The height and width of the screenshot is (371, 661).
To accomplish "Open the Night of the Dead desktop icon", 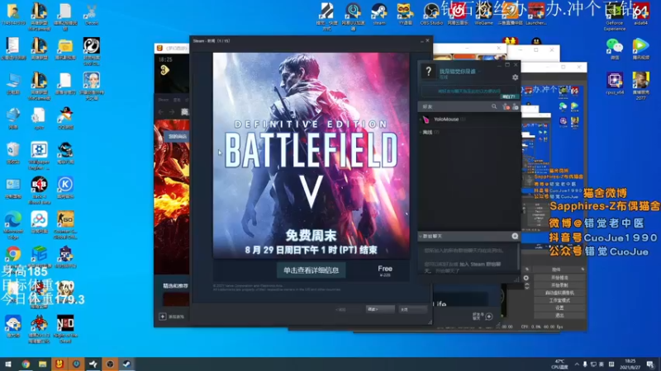I will (x=65, y=329).
